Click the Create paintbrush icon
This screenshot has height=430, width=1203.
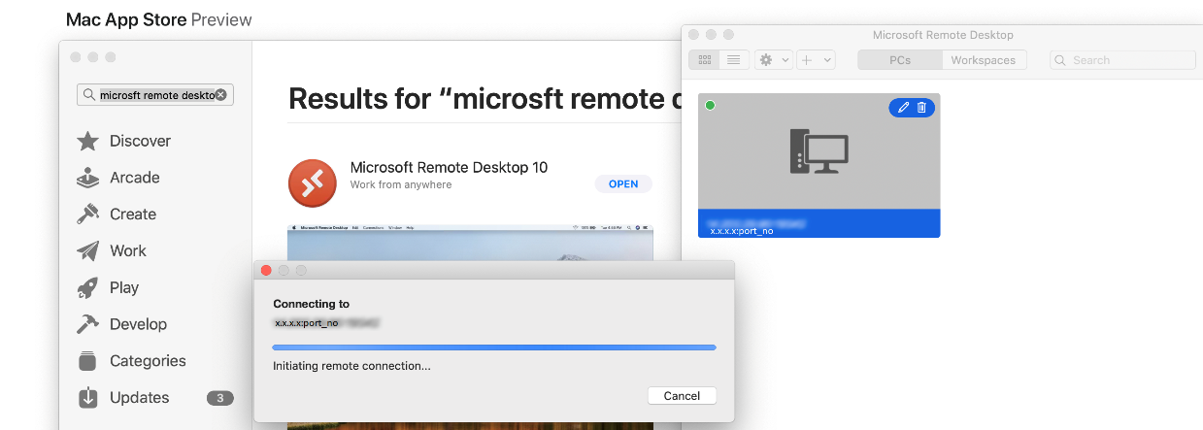87,215
